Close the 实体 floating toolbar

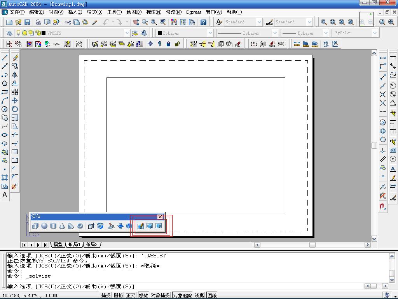pyautogui.click(x=160, y=216)
